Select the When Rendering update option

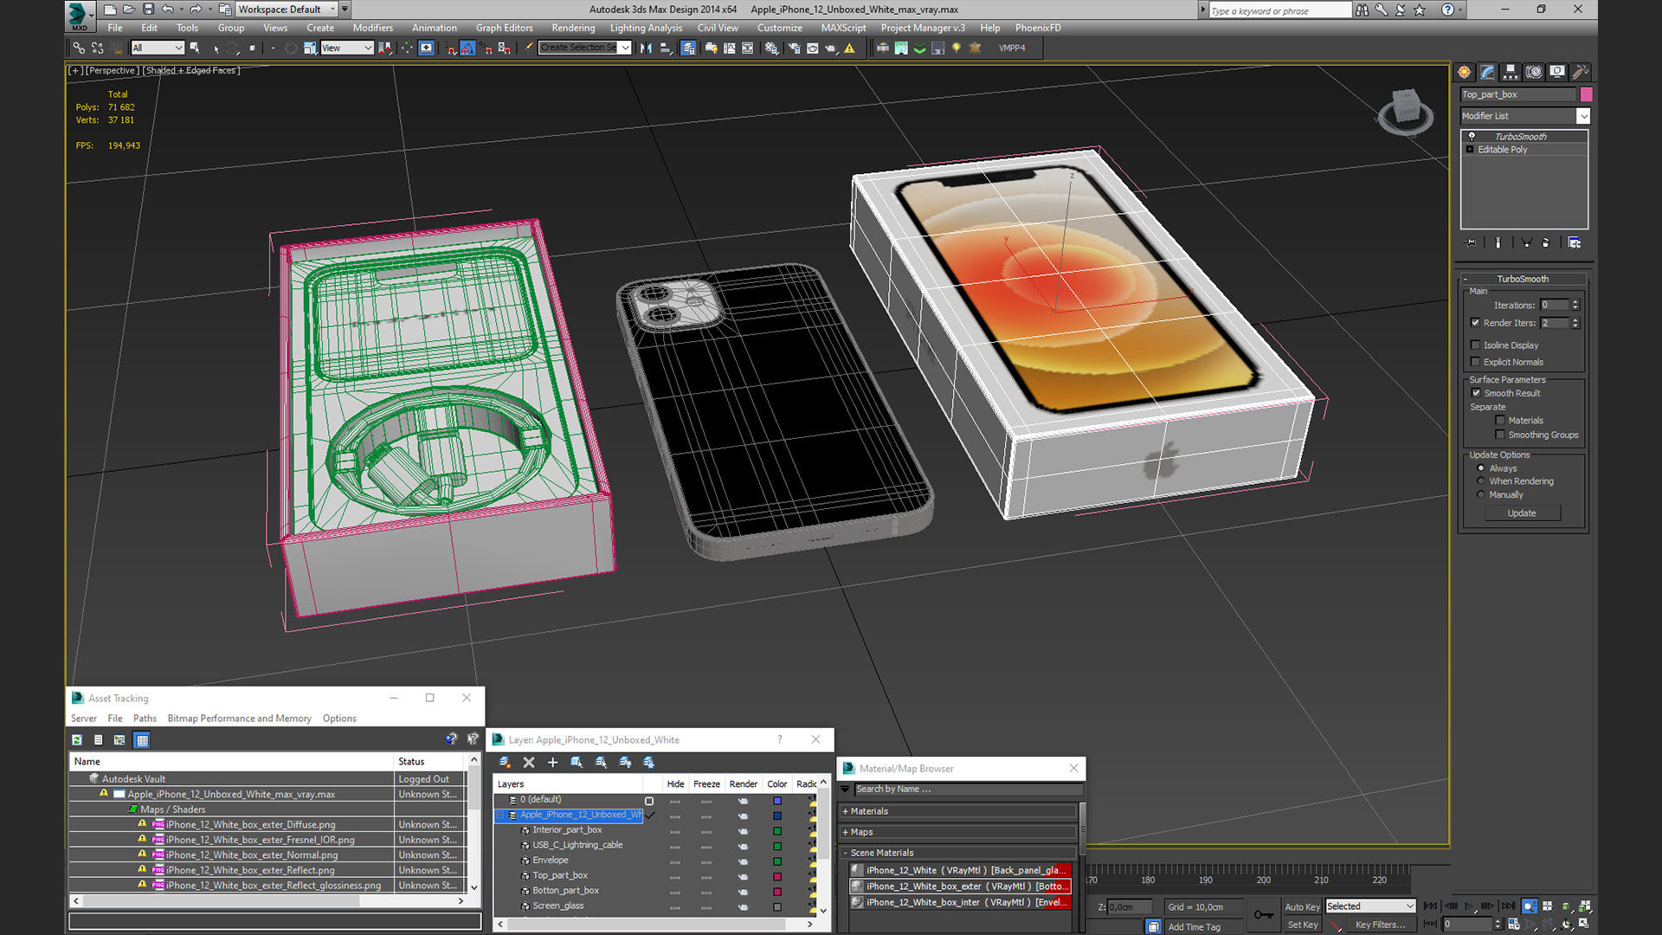coord(1481,481)
